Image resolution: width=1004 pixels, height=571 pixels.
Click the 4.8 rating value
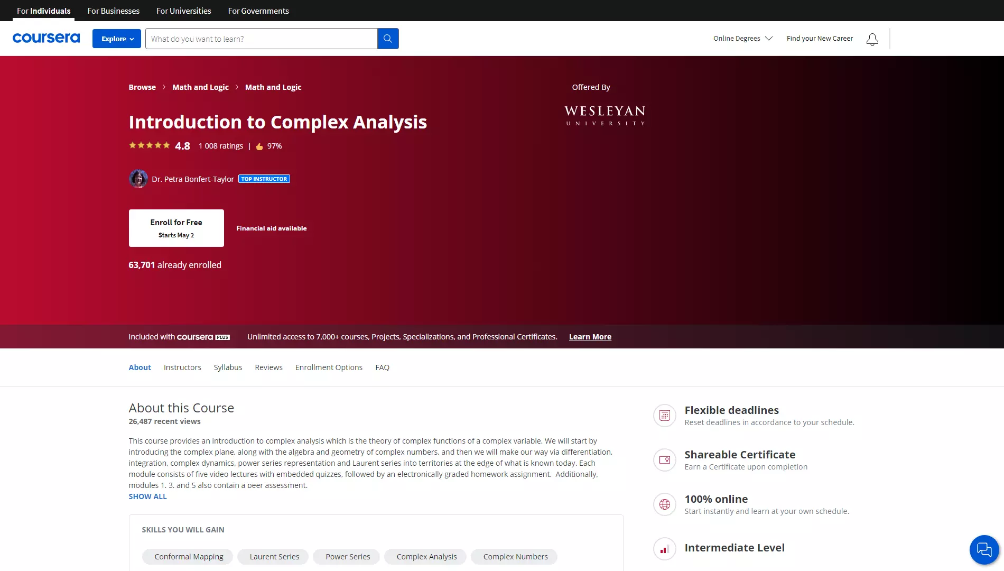coord(182,146)
